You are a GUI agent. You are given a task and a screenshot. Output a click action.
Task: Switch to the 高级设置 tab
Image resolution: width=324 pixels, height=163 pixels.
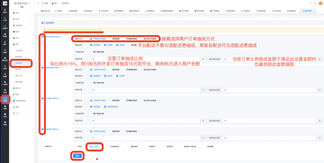(261, 11)
